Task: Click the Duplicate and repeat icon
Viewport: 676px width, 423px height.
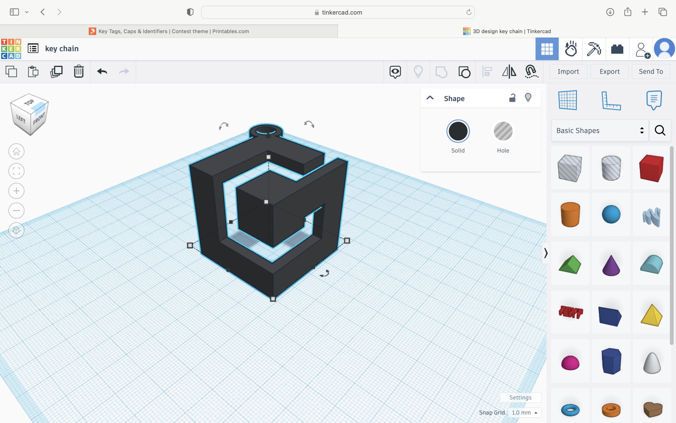Action: [56, 71]
